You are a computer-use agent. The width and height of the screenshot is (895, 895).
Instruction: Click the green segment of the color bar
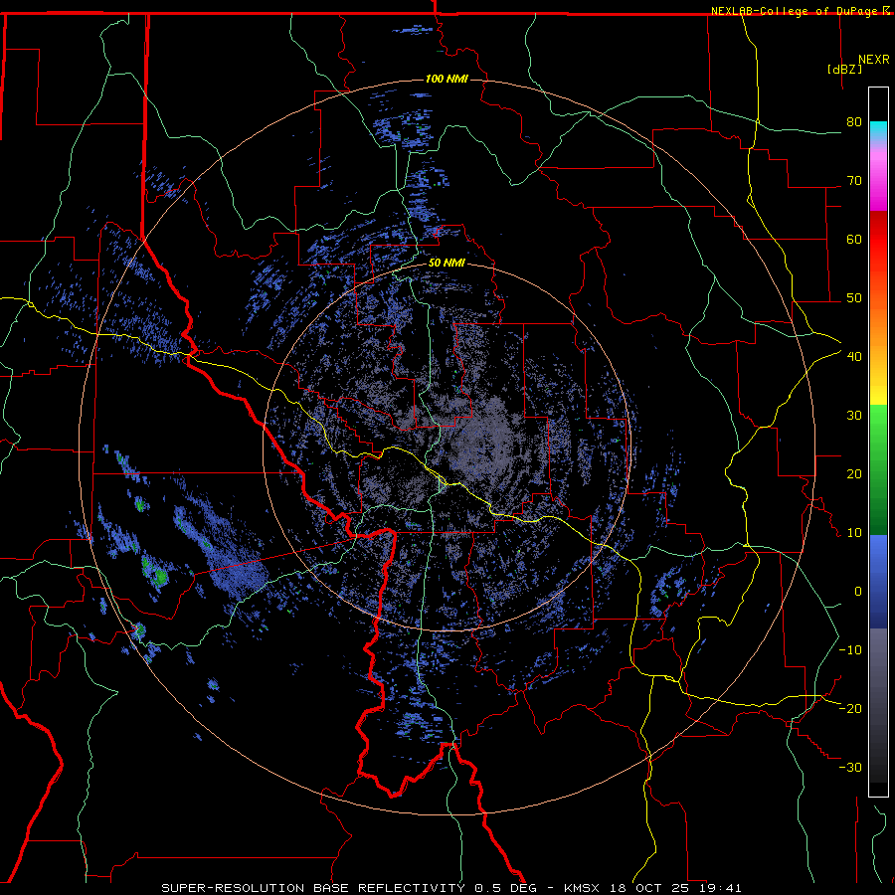click(878, 469)
